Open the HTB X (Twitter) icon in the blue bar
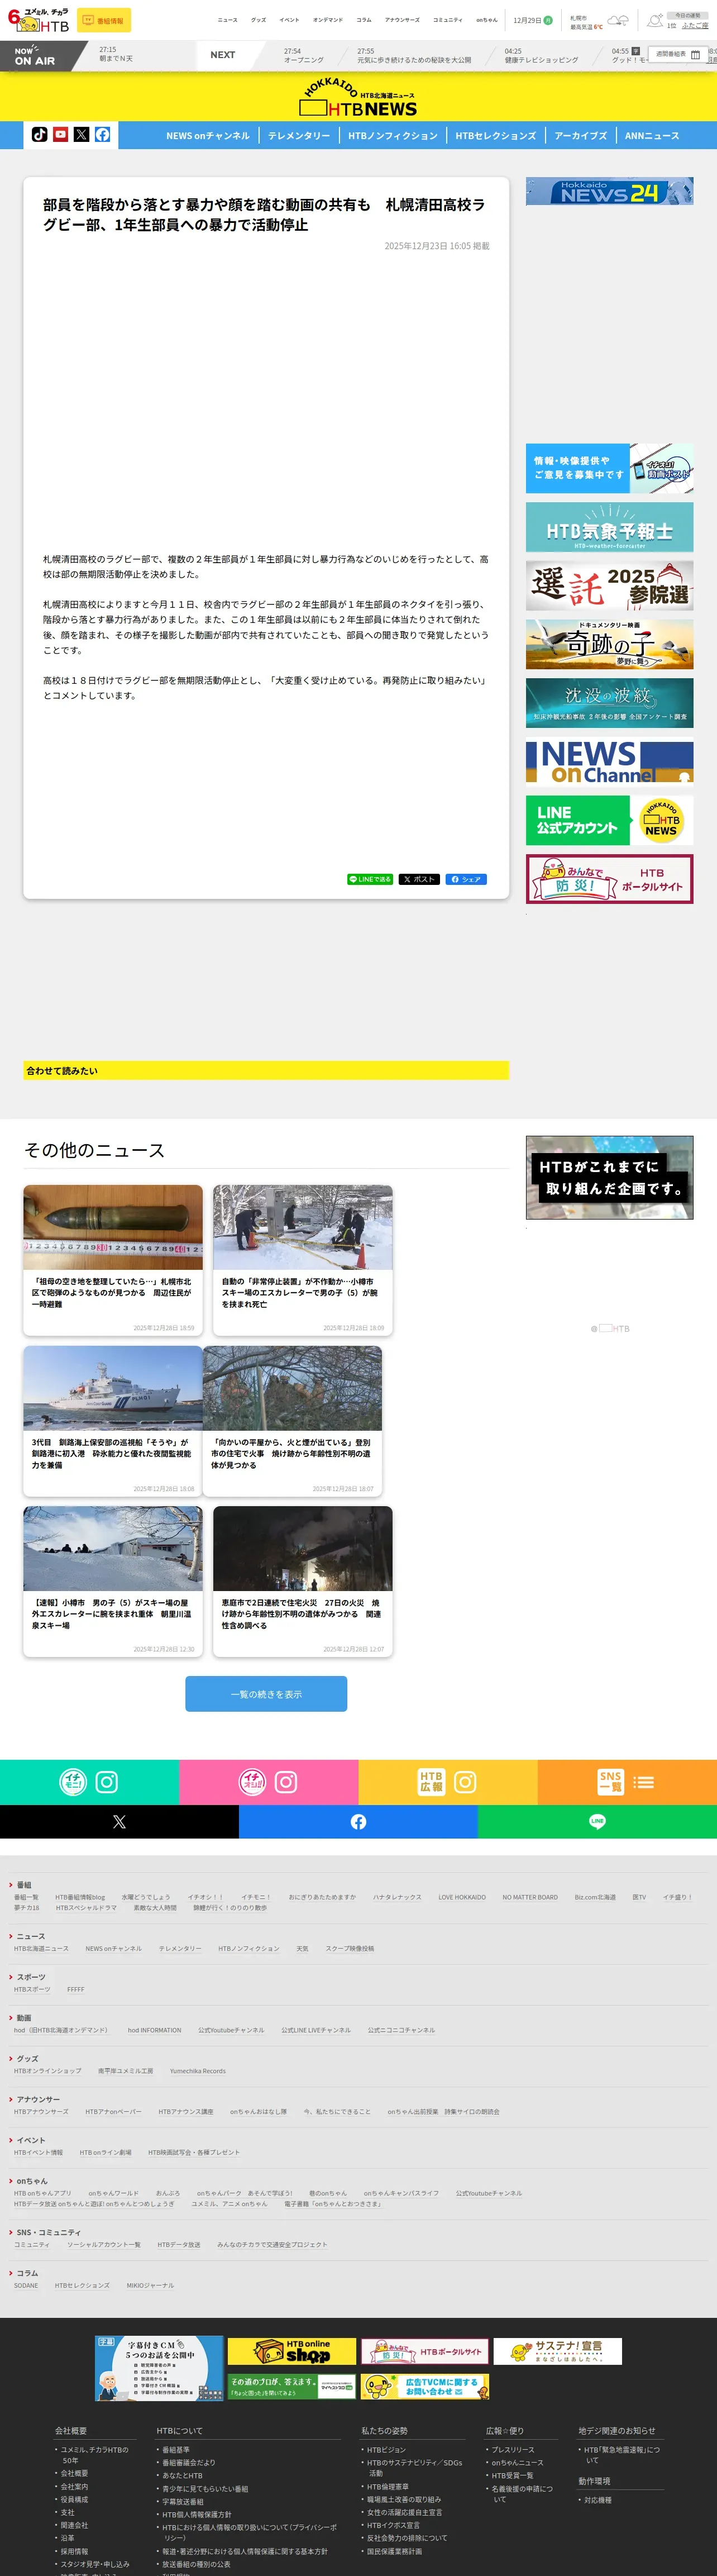This screenshot has height=2576, width=717. 82,134
